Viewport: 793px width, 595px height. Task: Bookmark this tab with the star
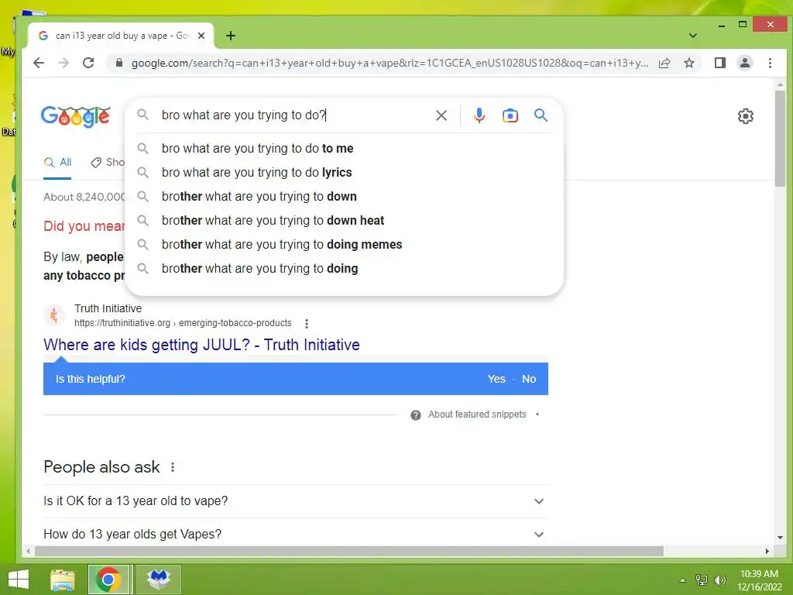(688, 63)
